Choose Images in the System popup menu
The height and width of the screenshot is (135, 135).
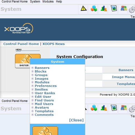41,79
